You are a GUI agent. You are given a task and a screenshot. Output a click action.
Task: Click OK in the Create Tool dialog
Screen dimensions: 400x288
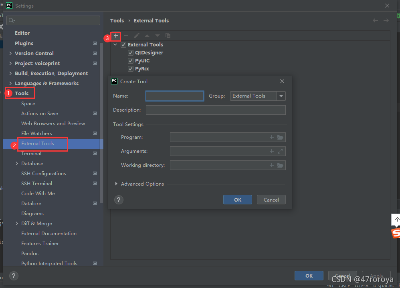click(x=238, y=200)
